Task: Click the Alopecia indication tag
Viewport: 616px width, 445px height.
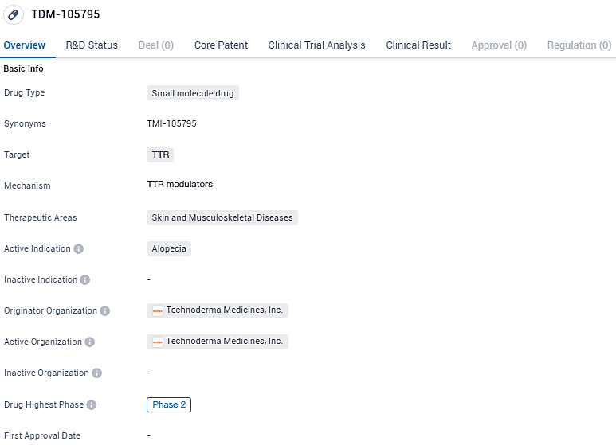Action: point(169,249)
